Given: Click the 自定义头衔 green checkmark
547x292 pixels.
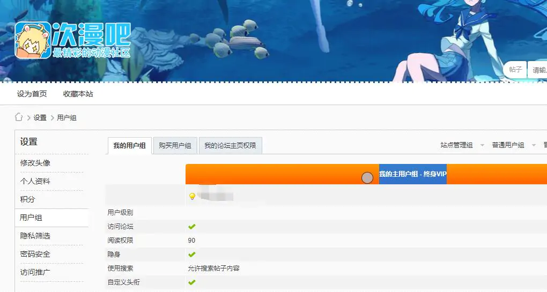Looking at the screenshot, I should (191, 282).
